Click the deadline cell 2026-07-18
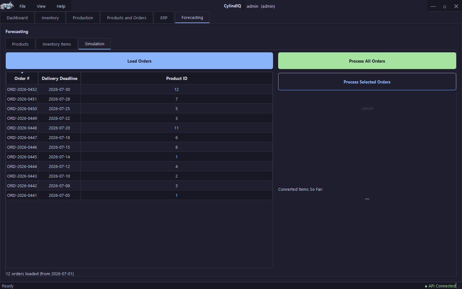462x289 pixels. [x=59, y=137]
